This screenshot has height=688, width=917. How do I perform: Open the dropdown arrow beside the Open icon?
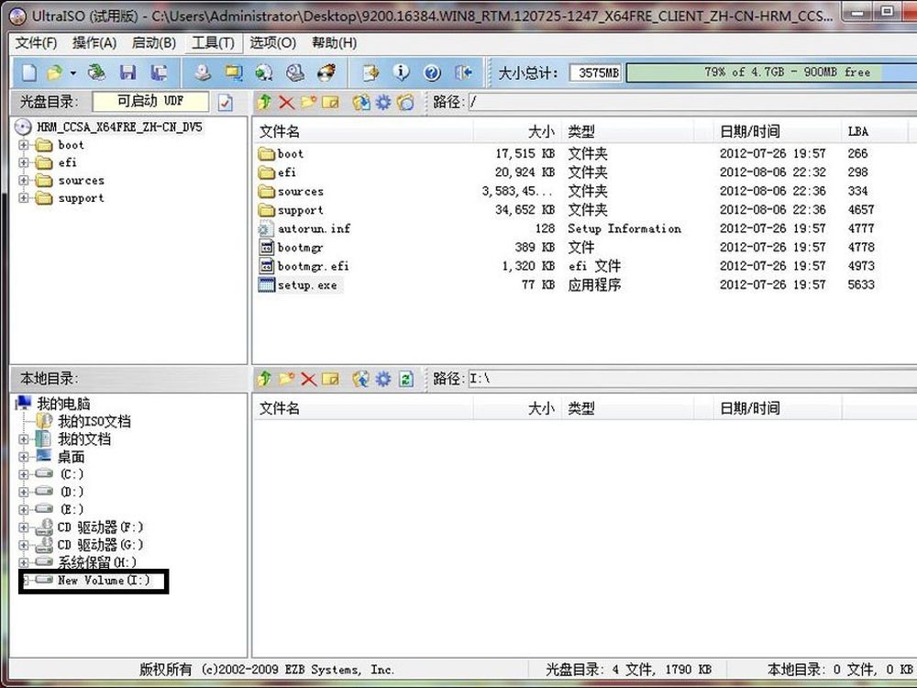click(x=72, y=72)
